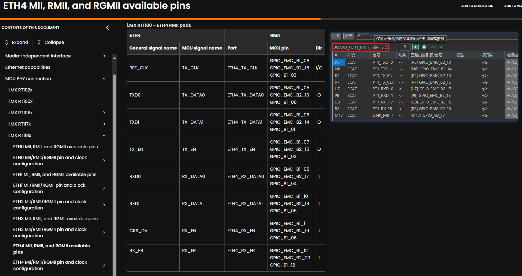This screenshot has height=276, width=522.
Task: Click the green plus add-row icon
Action: coord(416,47)
